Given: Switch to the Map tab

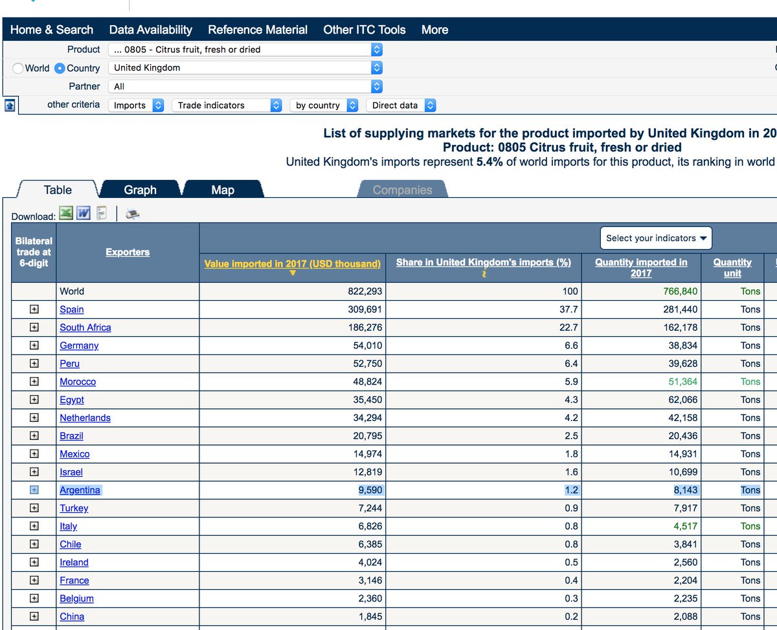Looking at the screenshot, I should [x=223, y=190].
